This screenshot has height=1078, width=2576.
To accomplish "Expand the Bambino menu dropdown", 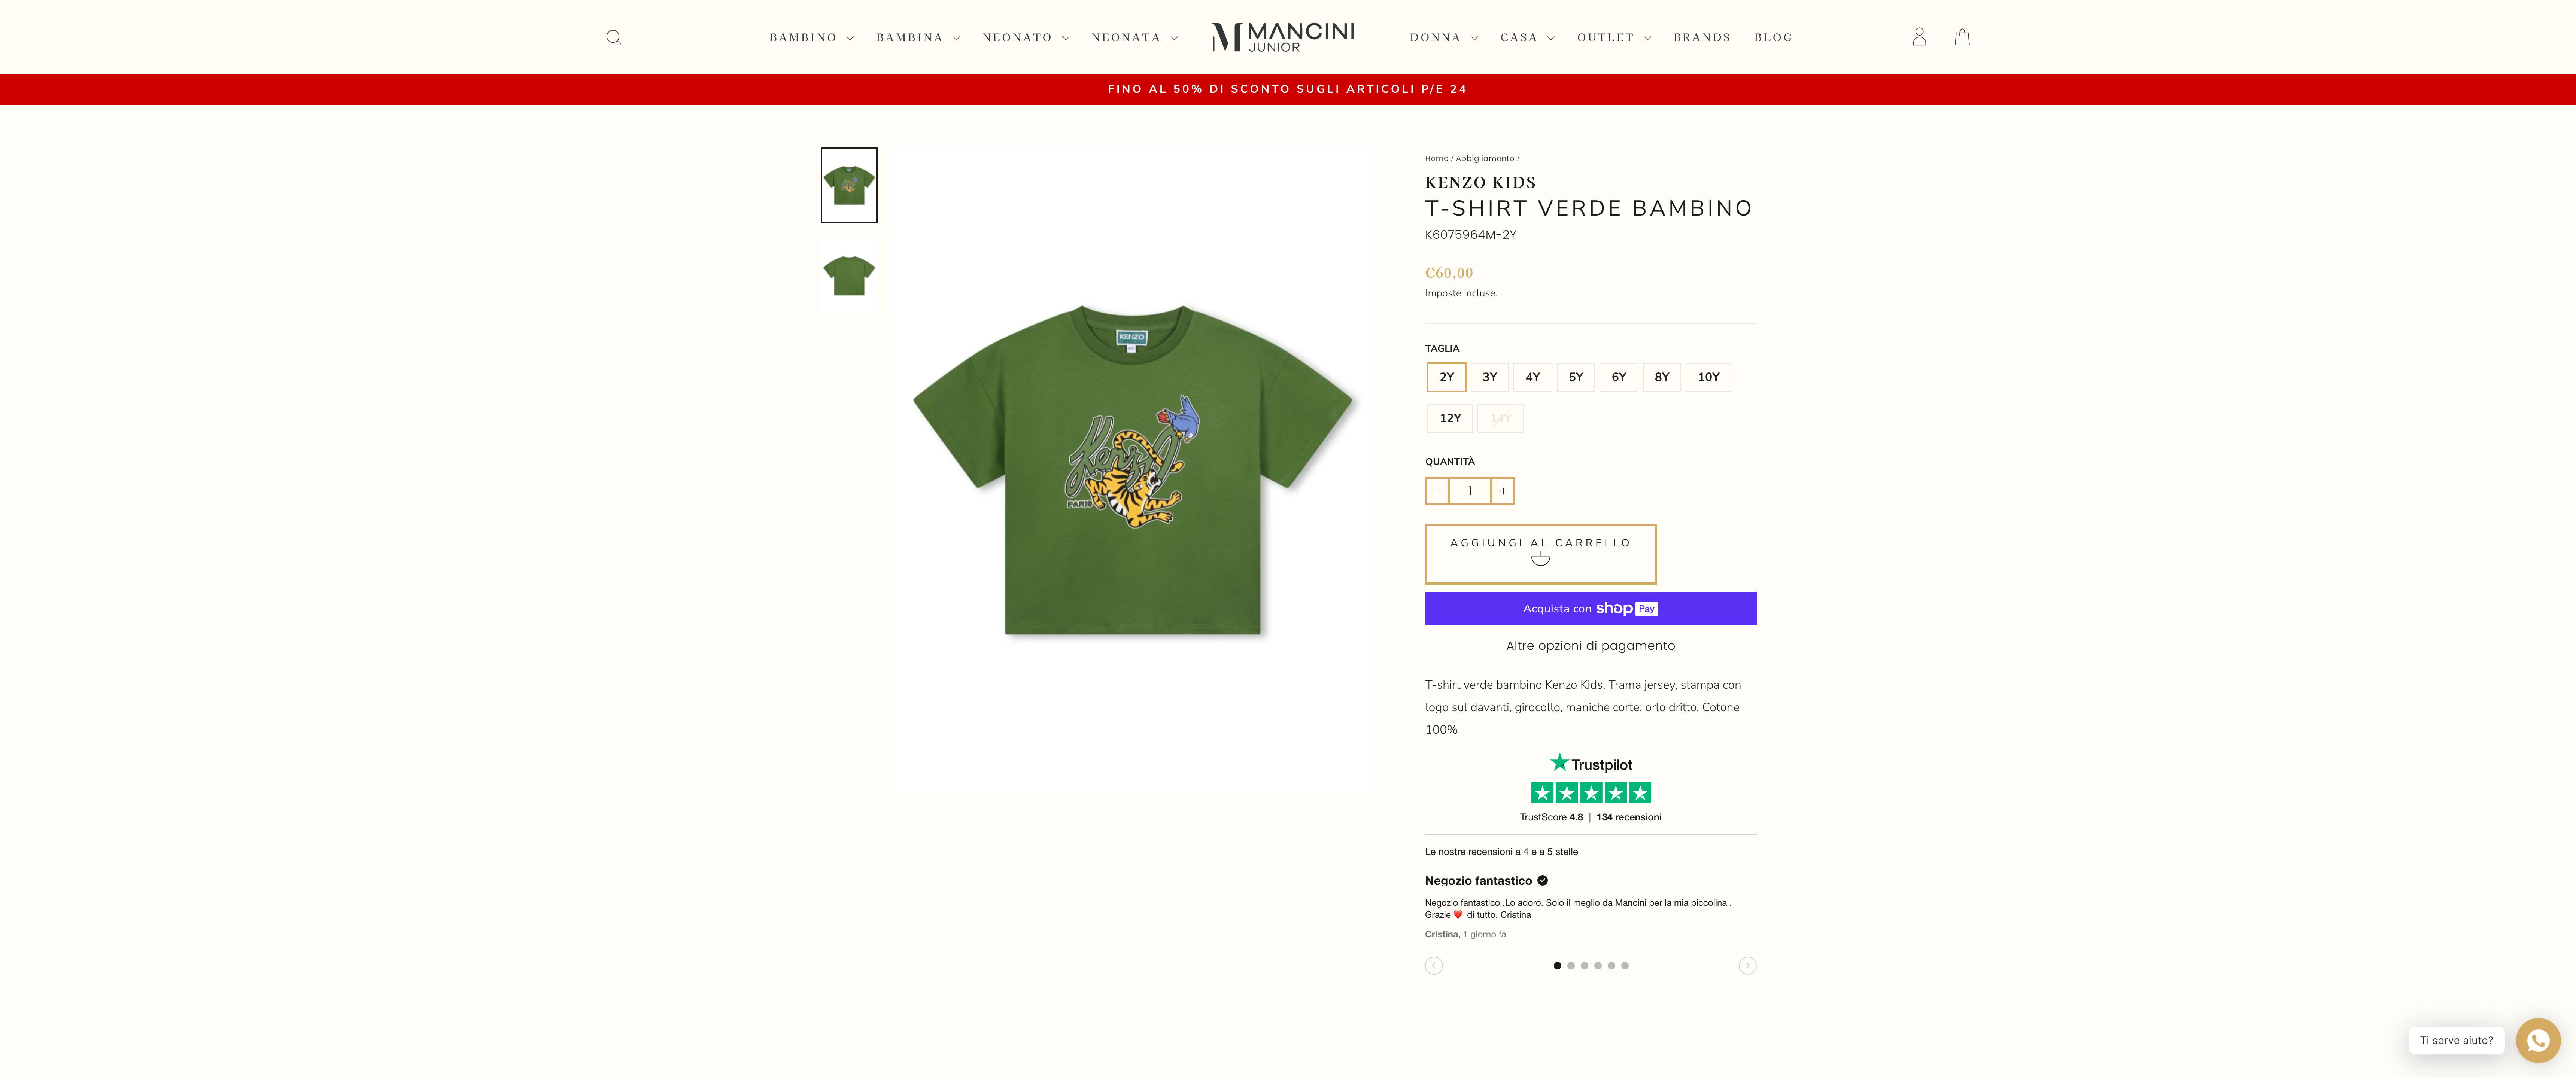I will 811,37.
